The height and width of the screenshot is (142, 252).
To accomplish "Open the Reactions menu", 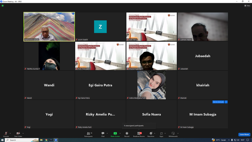I will (x=151, y=134).
